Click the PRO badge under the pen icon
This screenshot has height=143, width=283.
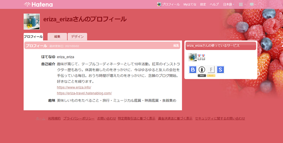pos(202,76)
